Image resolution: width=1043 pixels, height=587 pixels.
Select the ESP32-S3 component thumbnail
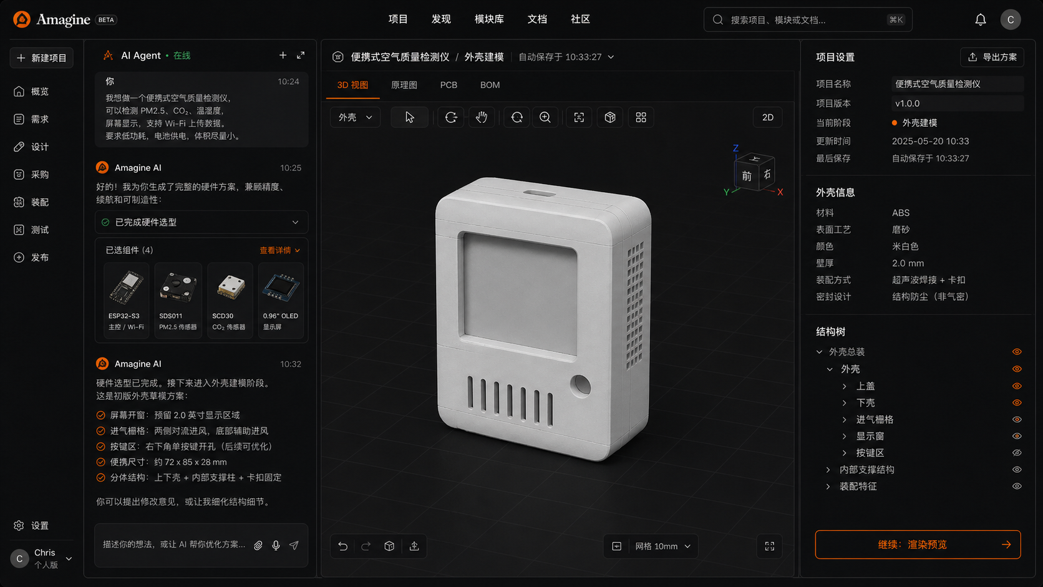coord(127,300)
